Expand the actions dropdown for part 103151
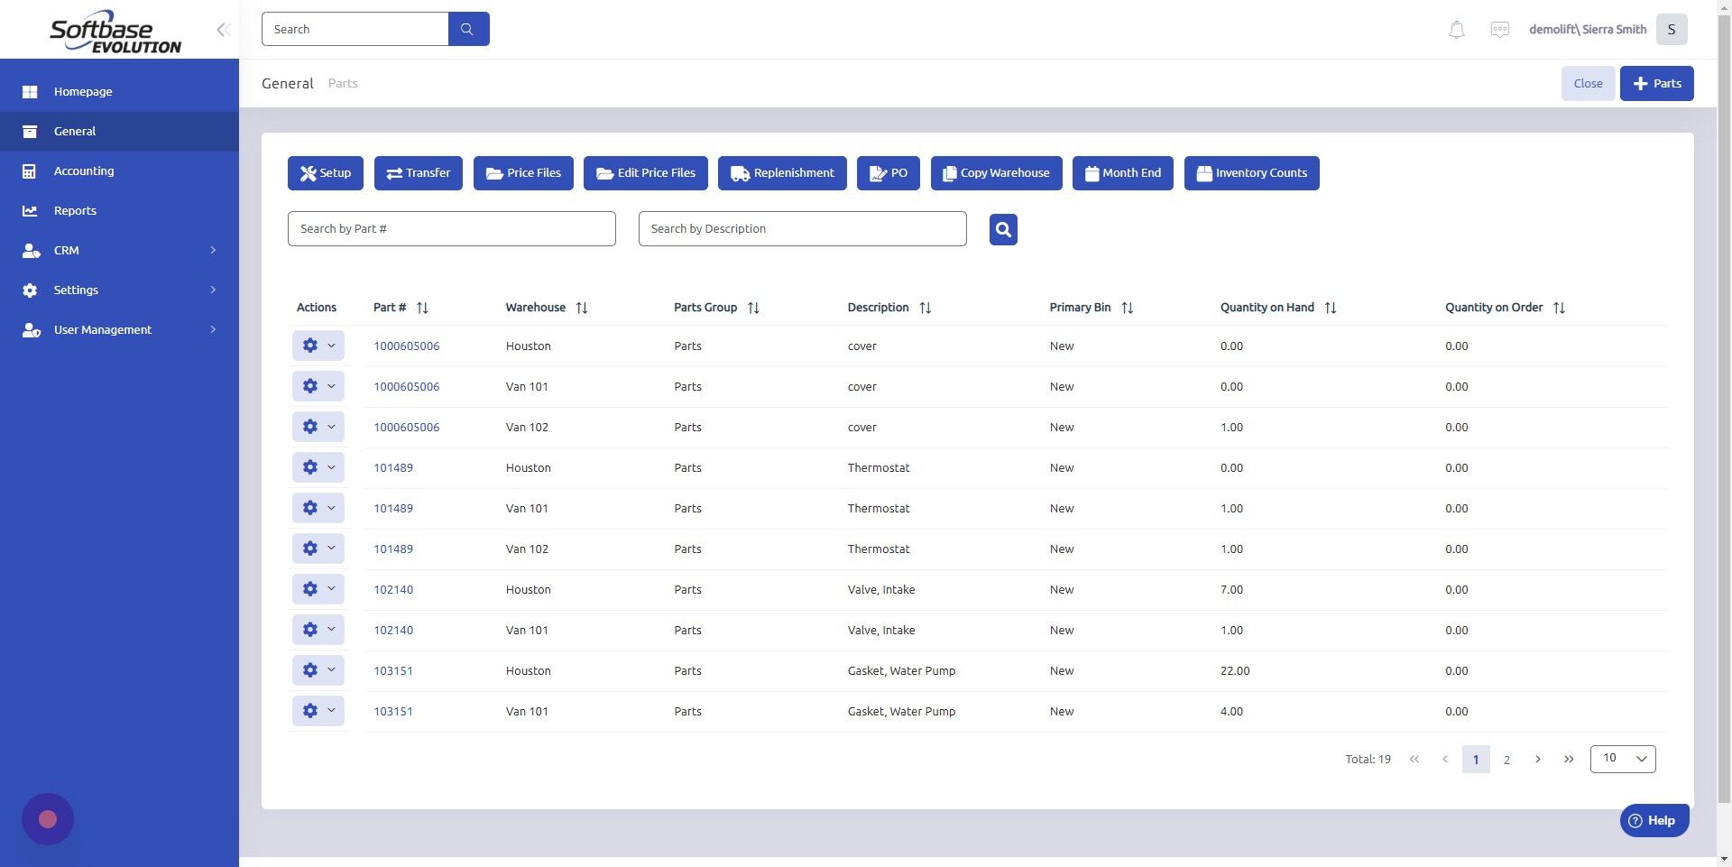The height and width of the screenshot is (867, 1732). (331, 670)
